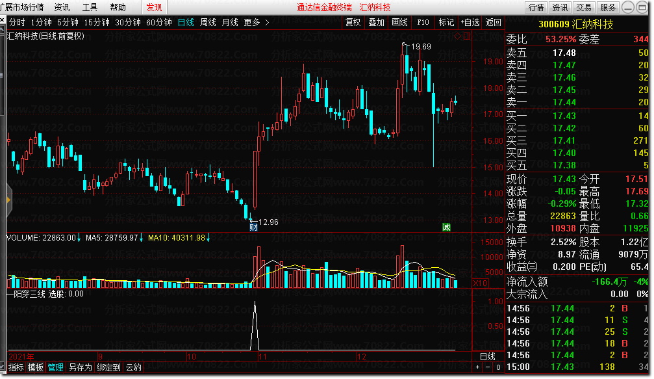
Task: Click the 15:00 last trade tick row
Action: [x=577, y=367]
